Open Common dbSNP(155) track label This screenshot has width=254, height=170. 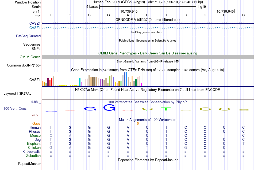(24, 65)
